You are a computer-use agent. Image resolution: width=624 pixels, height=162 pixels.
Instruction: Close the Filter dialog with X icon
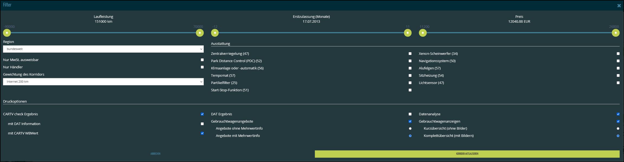pos(619,6)
